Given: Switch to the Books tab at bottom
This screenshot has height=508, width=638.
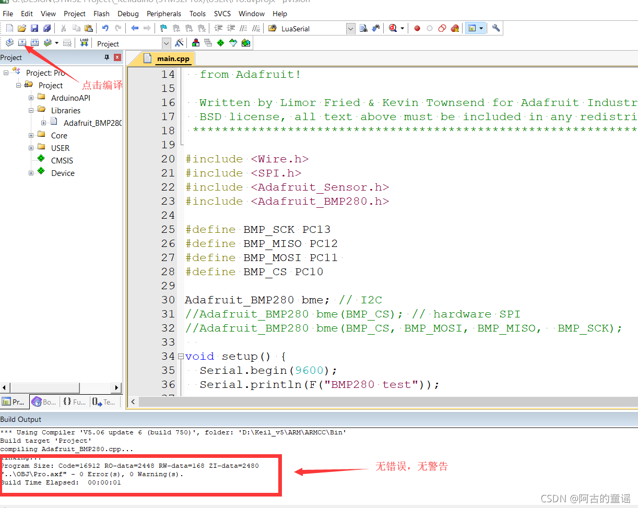Looking at the screenshot, I should point(43,401).
